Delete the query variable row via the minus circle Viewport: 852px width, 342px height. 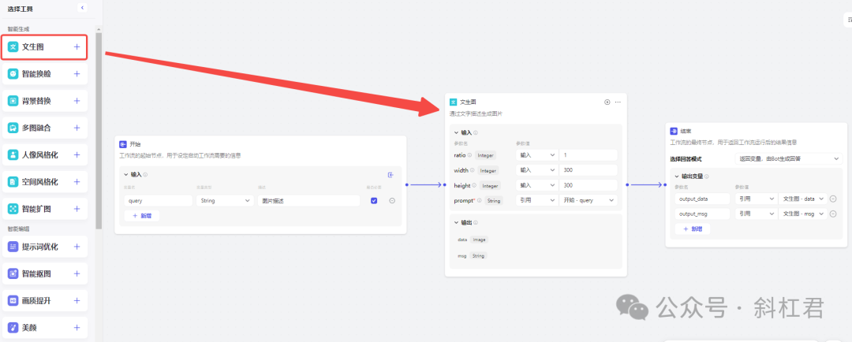pyautogui.click(x=392, y=201)
